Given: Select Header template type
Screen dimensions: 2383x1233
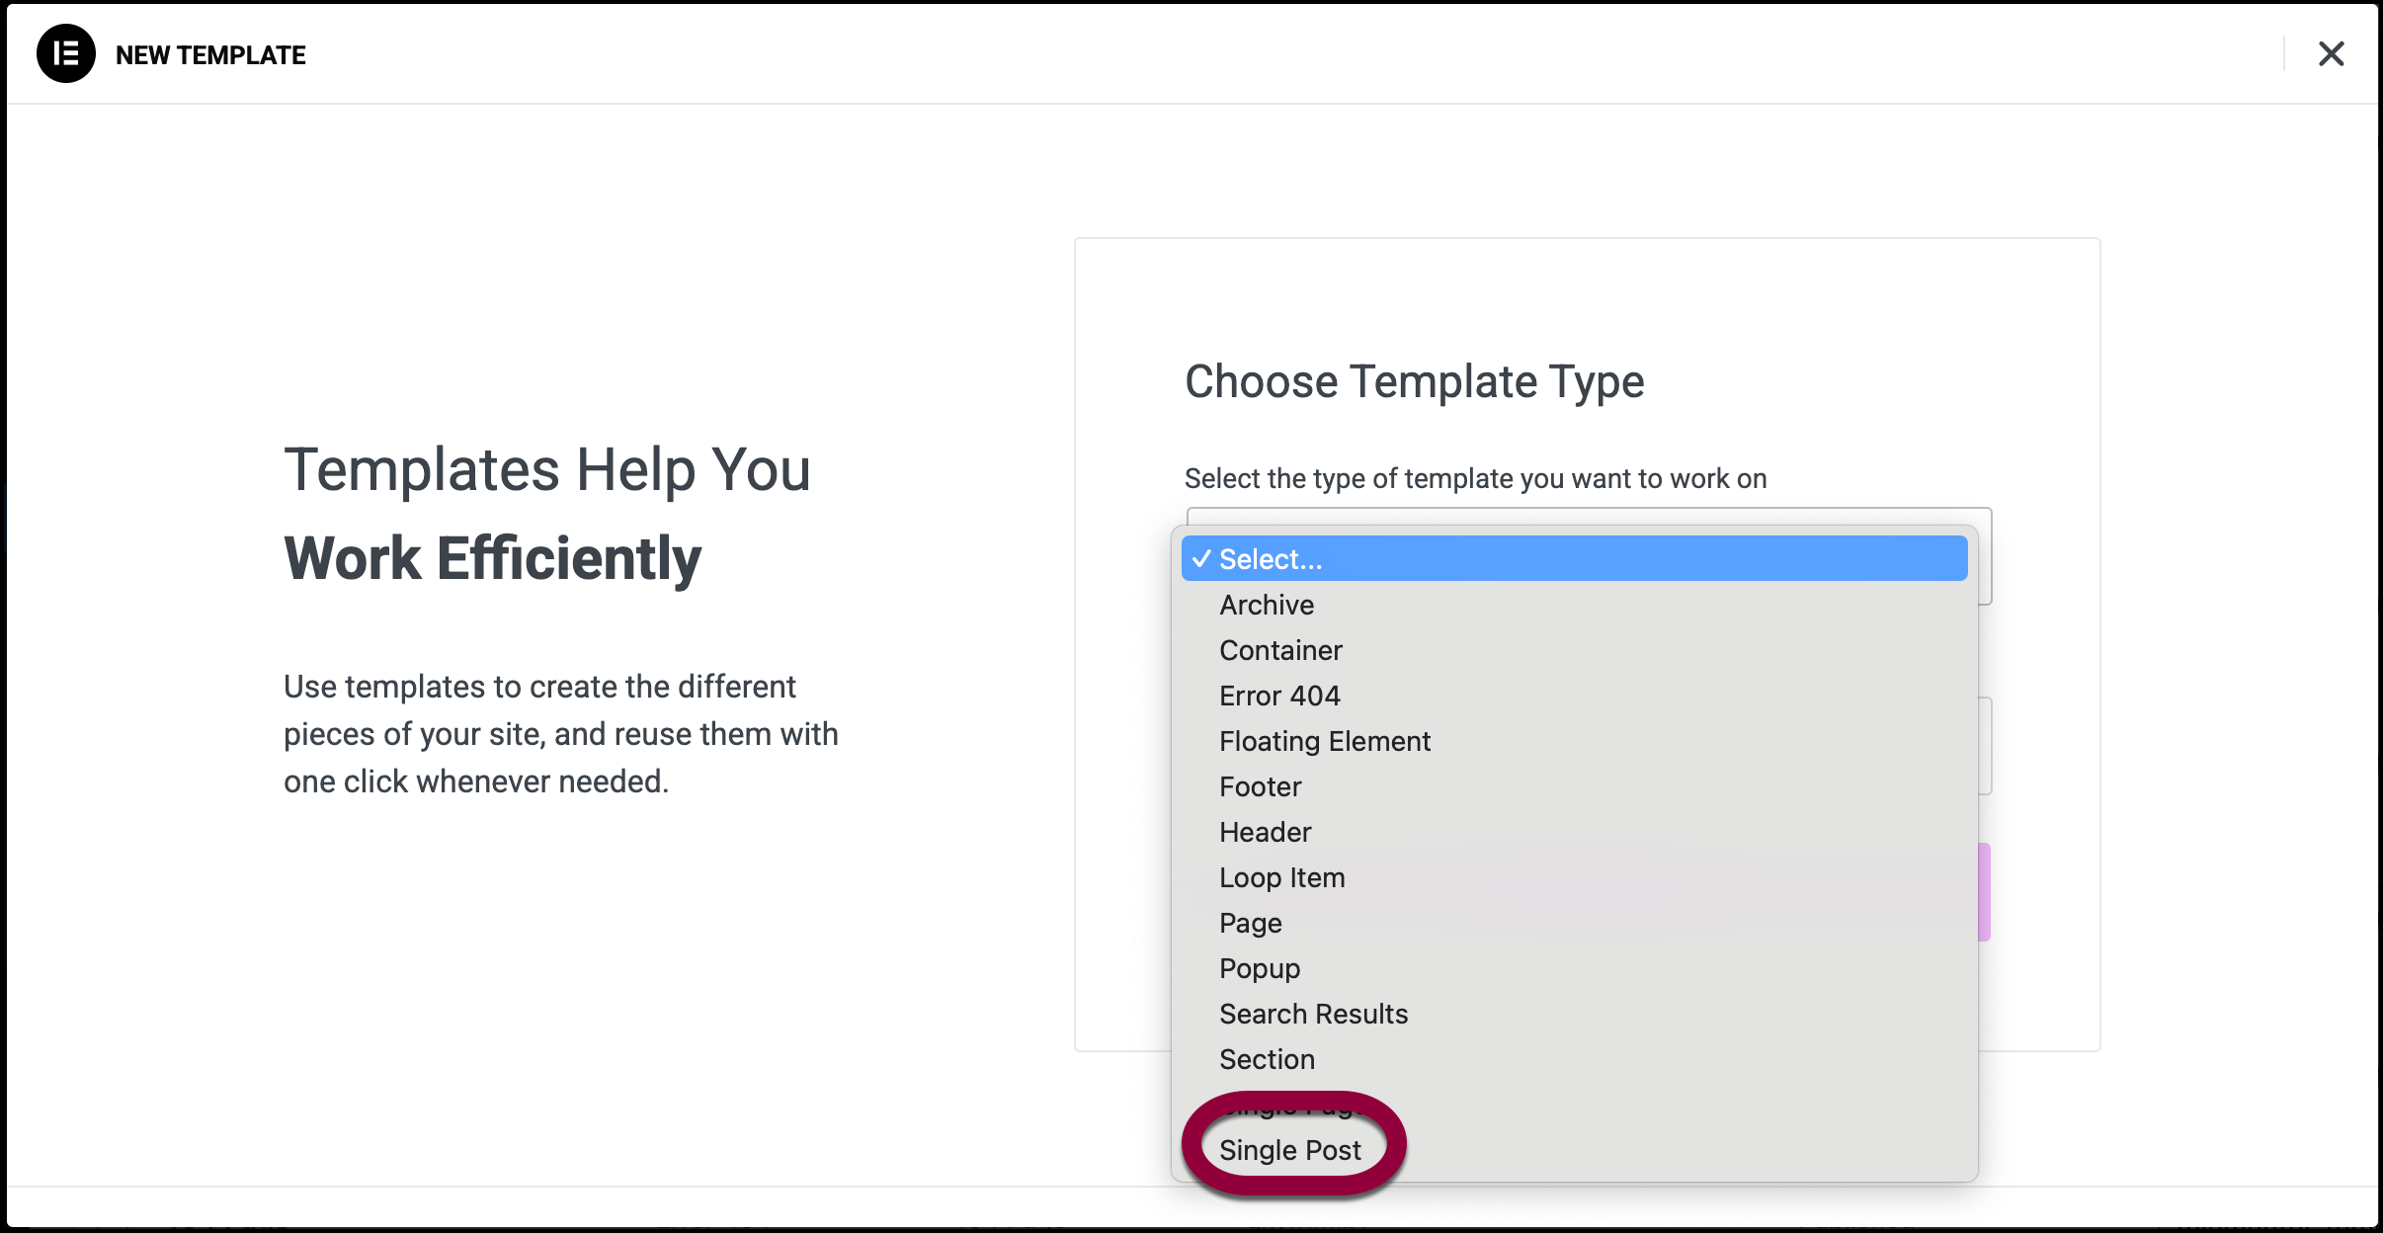Looking at the screenshot, I should (1265, 832).
